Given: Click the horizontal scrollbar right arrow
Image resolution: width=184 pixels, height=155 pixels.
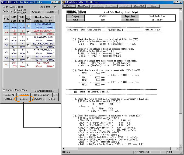Looking at the screenshot, I should pos(178,149).
